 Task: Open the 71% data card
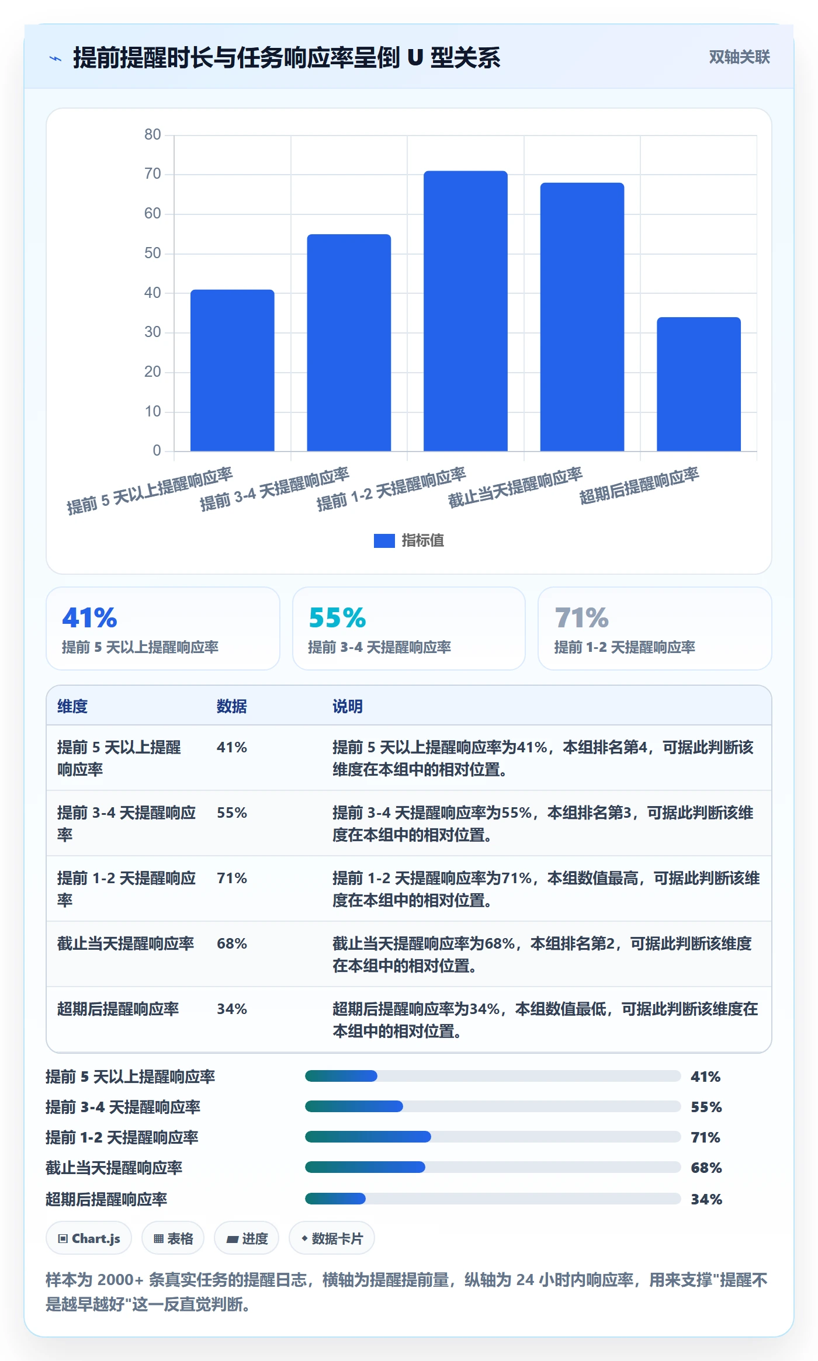[655, 629]
